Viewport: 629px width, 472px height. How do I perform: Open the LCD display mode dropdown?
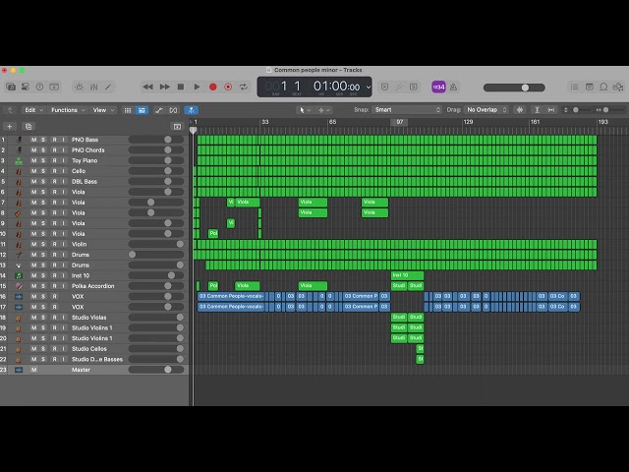coord(369,88)
